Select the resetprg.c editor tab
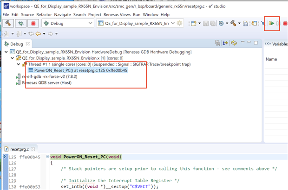 click(20, 149)
